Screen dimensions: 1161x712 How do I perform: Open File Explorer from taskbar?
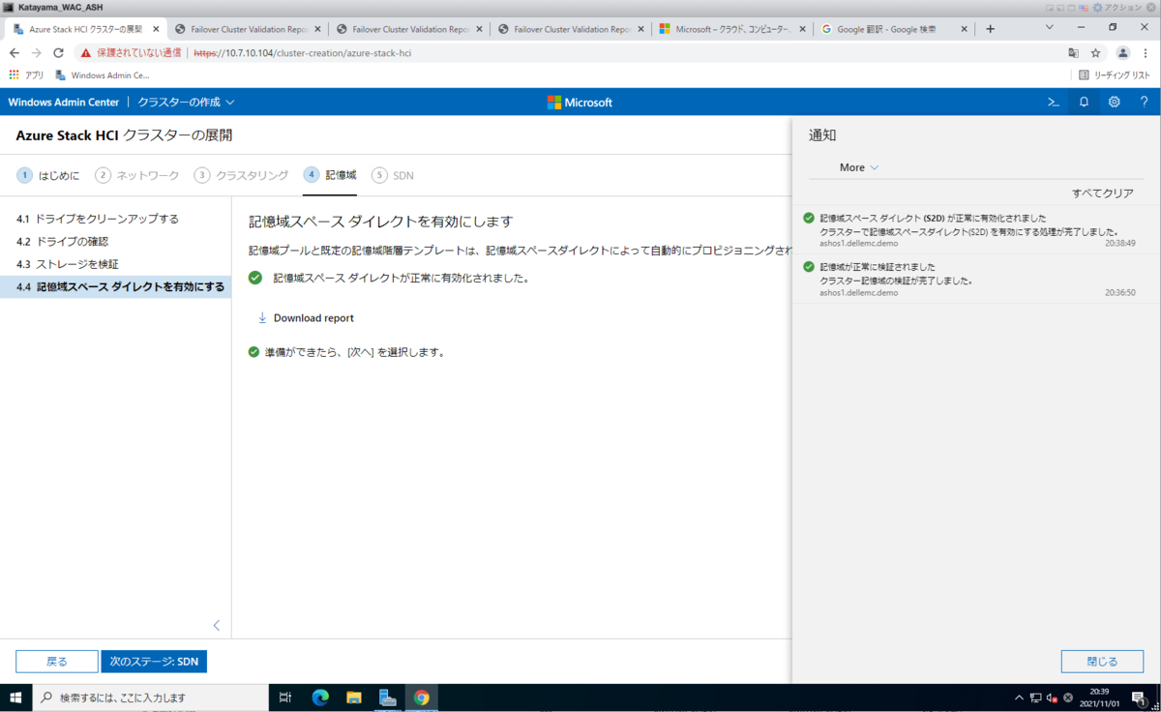tap(354, 697)
